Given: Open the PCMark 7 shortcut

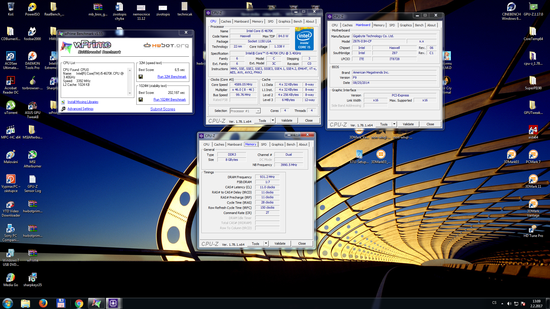Looking at the screenshot, I should (x=533, y=157).
